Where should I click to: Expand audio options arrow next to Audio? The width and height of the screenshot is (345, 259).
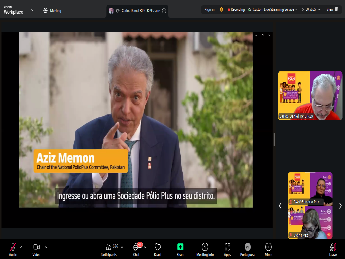[21, 247]
